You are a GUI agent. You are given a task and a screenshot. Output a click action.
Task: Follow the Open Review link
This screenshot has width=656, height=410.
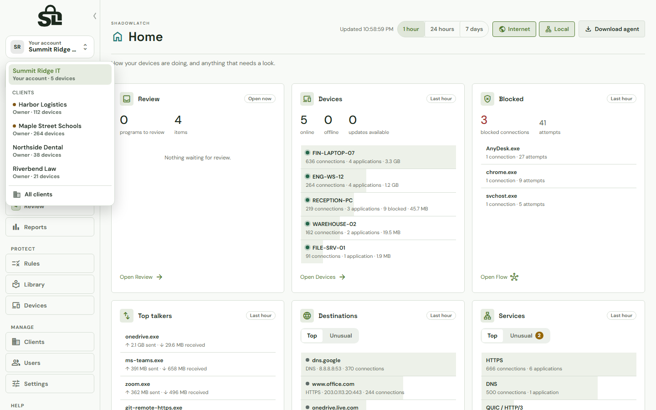coord(141,277)
